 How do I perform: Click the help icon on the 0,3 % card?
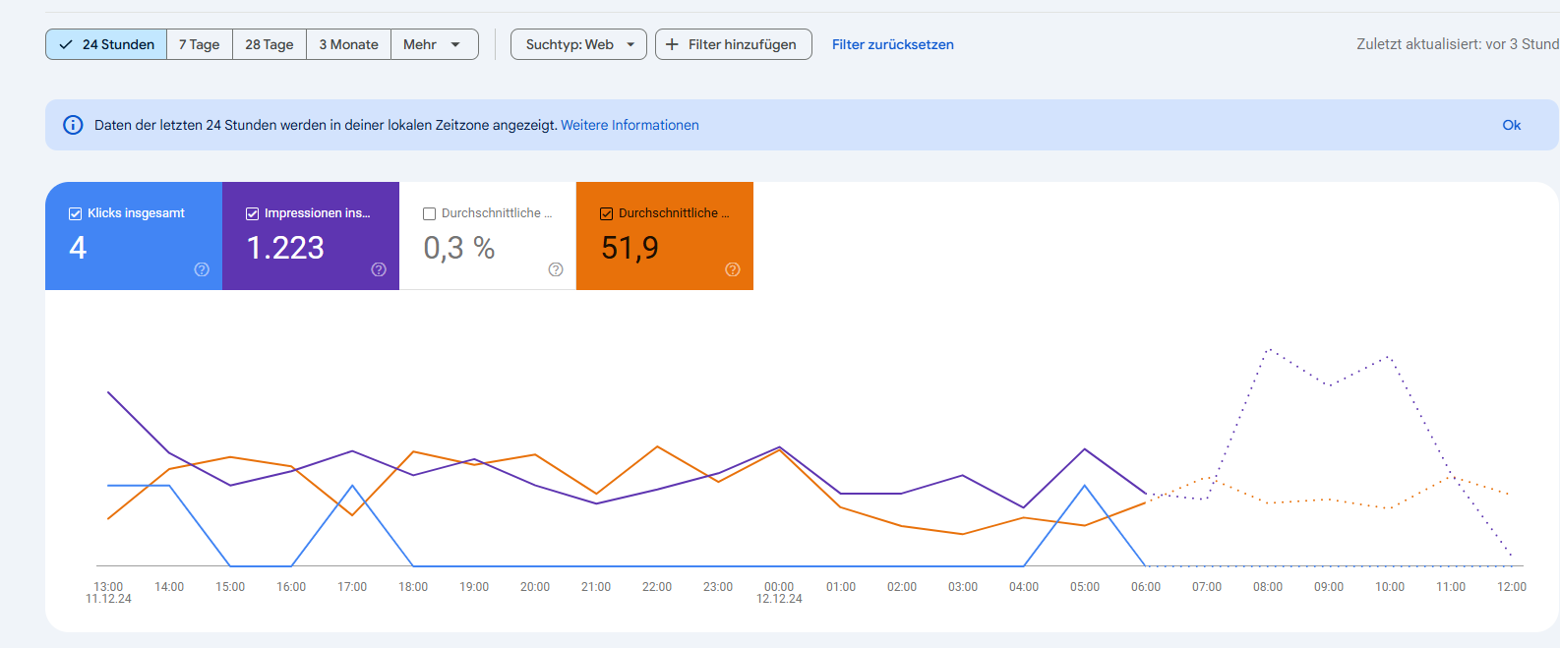click(x=556, y=269)
